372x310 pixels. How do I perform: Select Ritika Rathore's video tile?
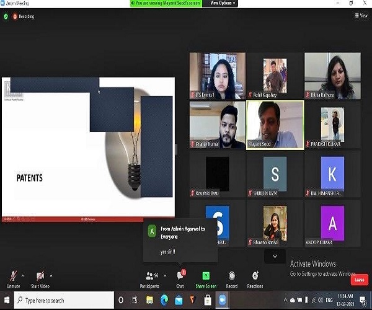(332, 76)
